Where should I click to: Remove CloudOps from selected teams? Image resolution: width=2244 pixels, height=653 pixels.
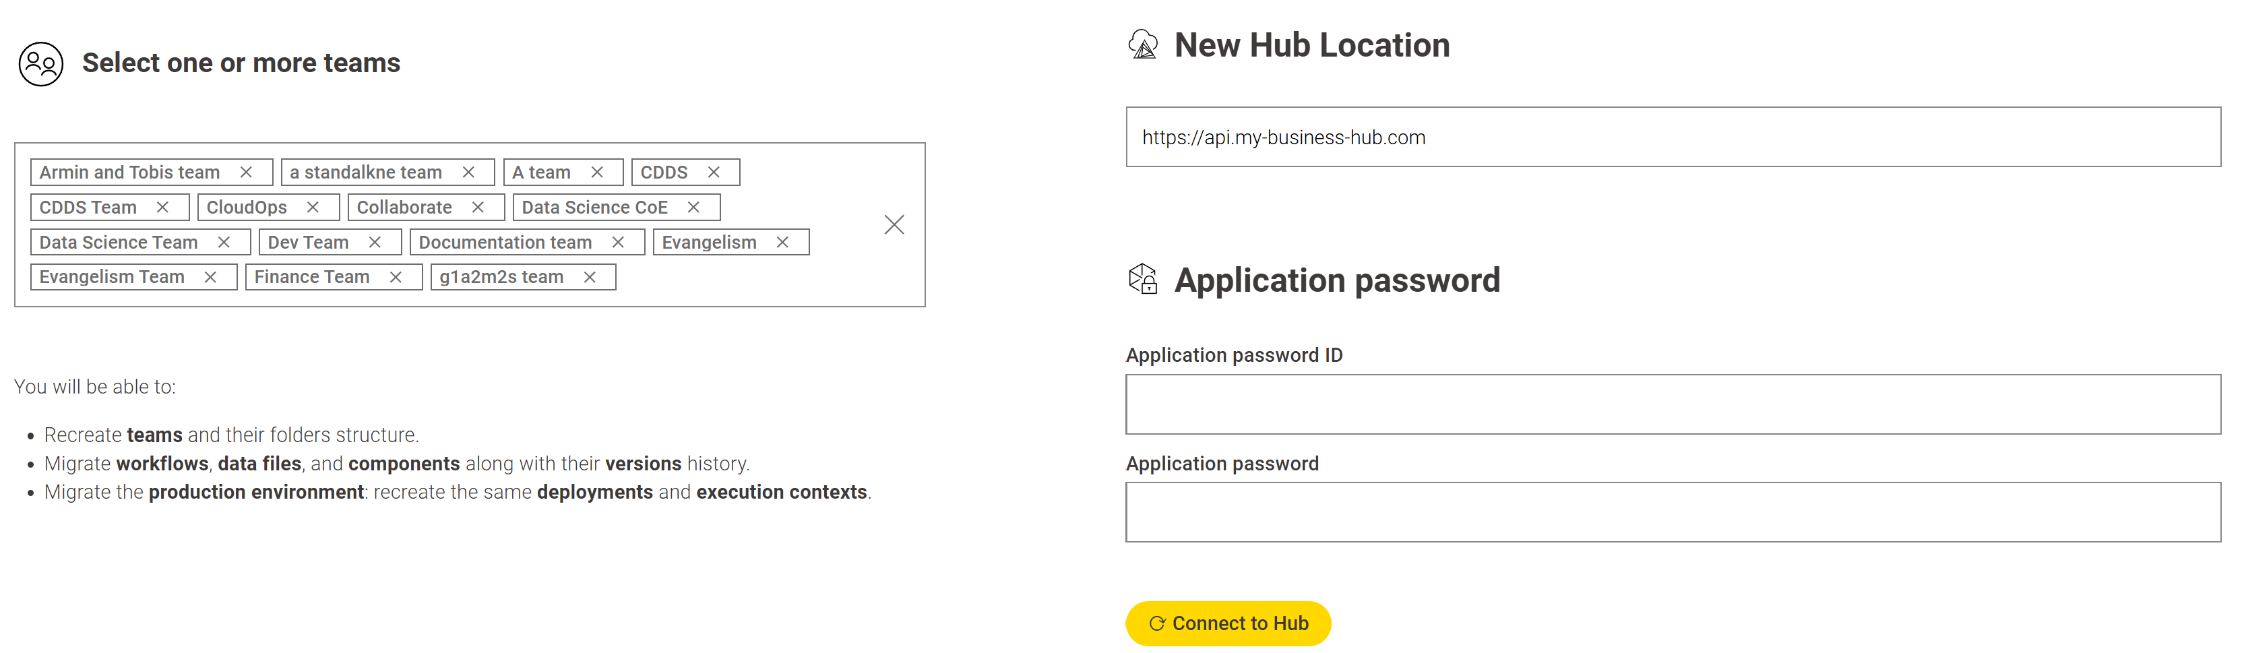[313, 207]
